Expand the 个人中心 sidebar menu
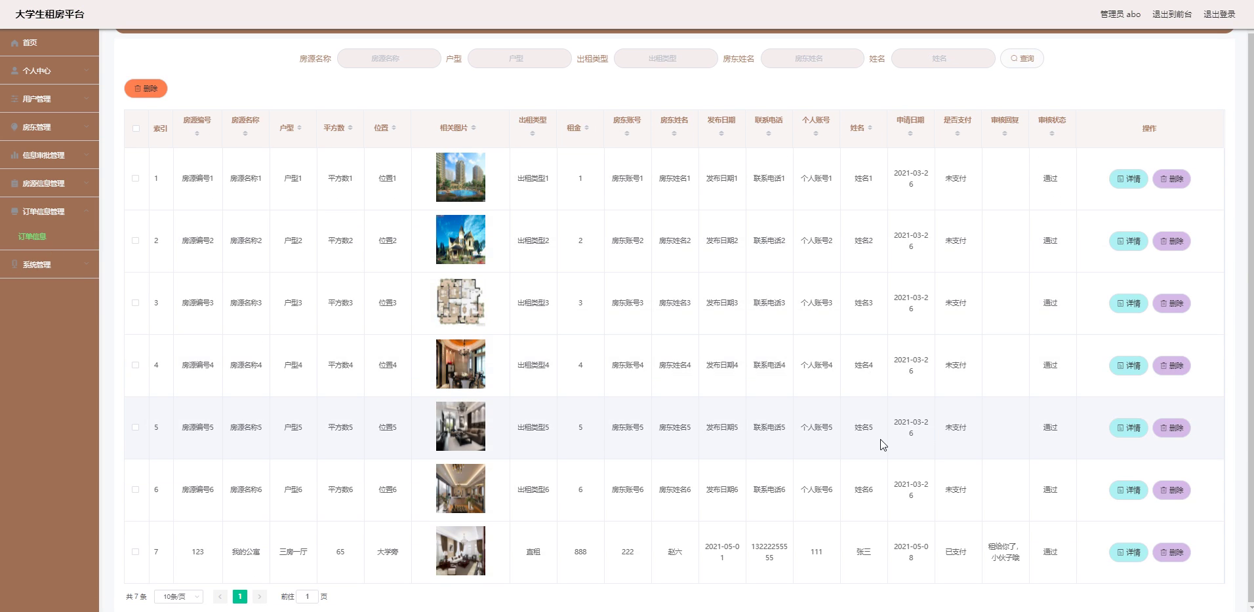The image size is (1254, 612). pos(49,71)
